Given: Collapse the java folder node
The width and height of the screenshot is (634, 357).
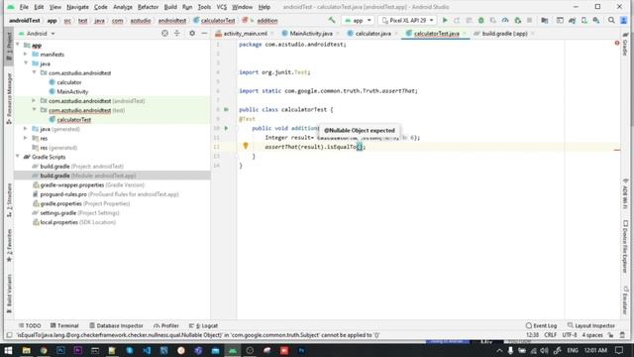Looking at the screenshot, I should pyautogui.click(x=26, y=63).
